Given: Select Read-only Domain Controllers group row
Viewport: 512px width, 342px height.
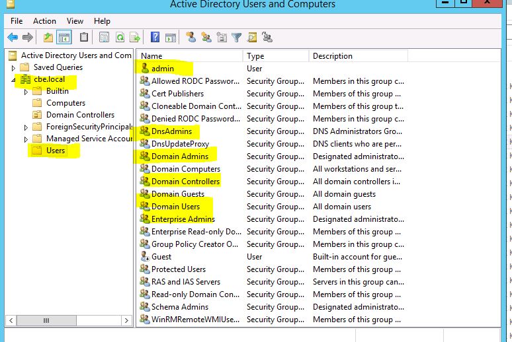Looking at the screenshot, I should [x=273, y=294].
